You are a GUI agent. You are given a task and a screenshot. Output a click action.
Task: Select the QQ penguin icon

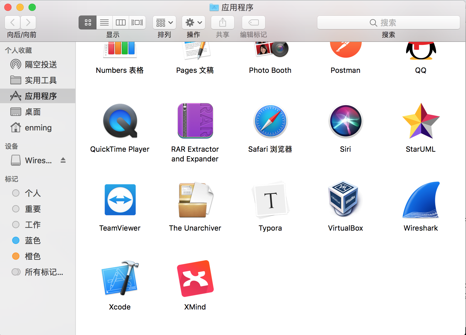pos(421,50)
